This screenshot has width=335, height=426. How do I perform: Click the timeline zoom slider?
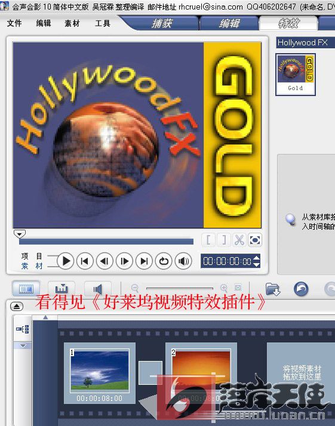(180, 288)
